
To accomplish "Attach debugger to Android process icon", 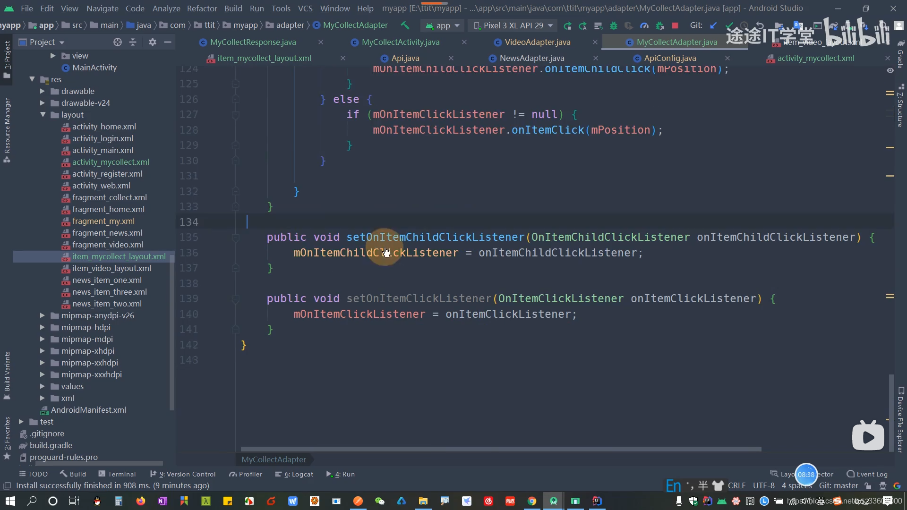I will click(660, 25).
